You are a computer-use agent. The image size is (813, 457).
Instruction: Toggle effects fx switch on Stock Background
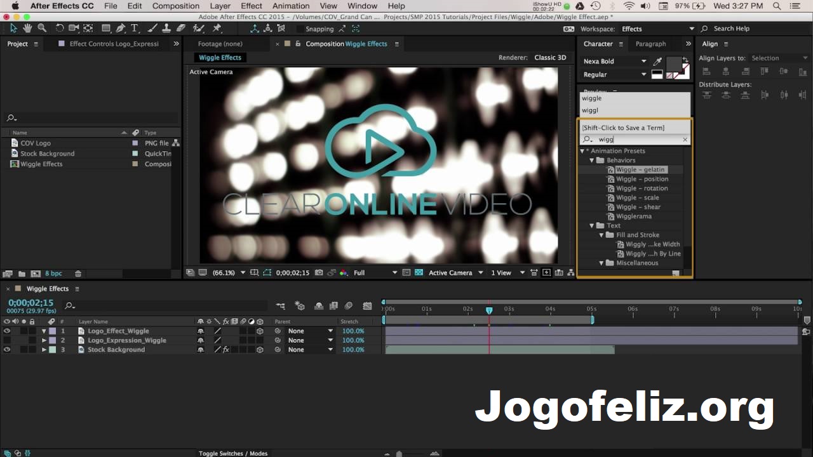pyautogui.click(x=225, y=350)
